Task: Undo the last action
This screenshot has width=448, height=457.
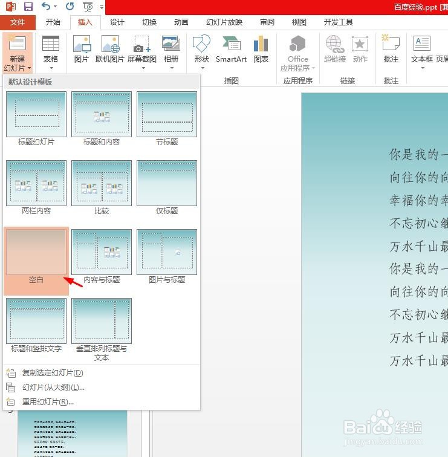Action: click(46, 6)
